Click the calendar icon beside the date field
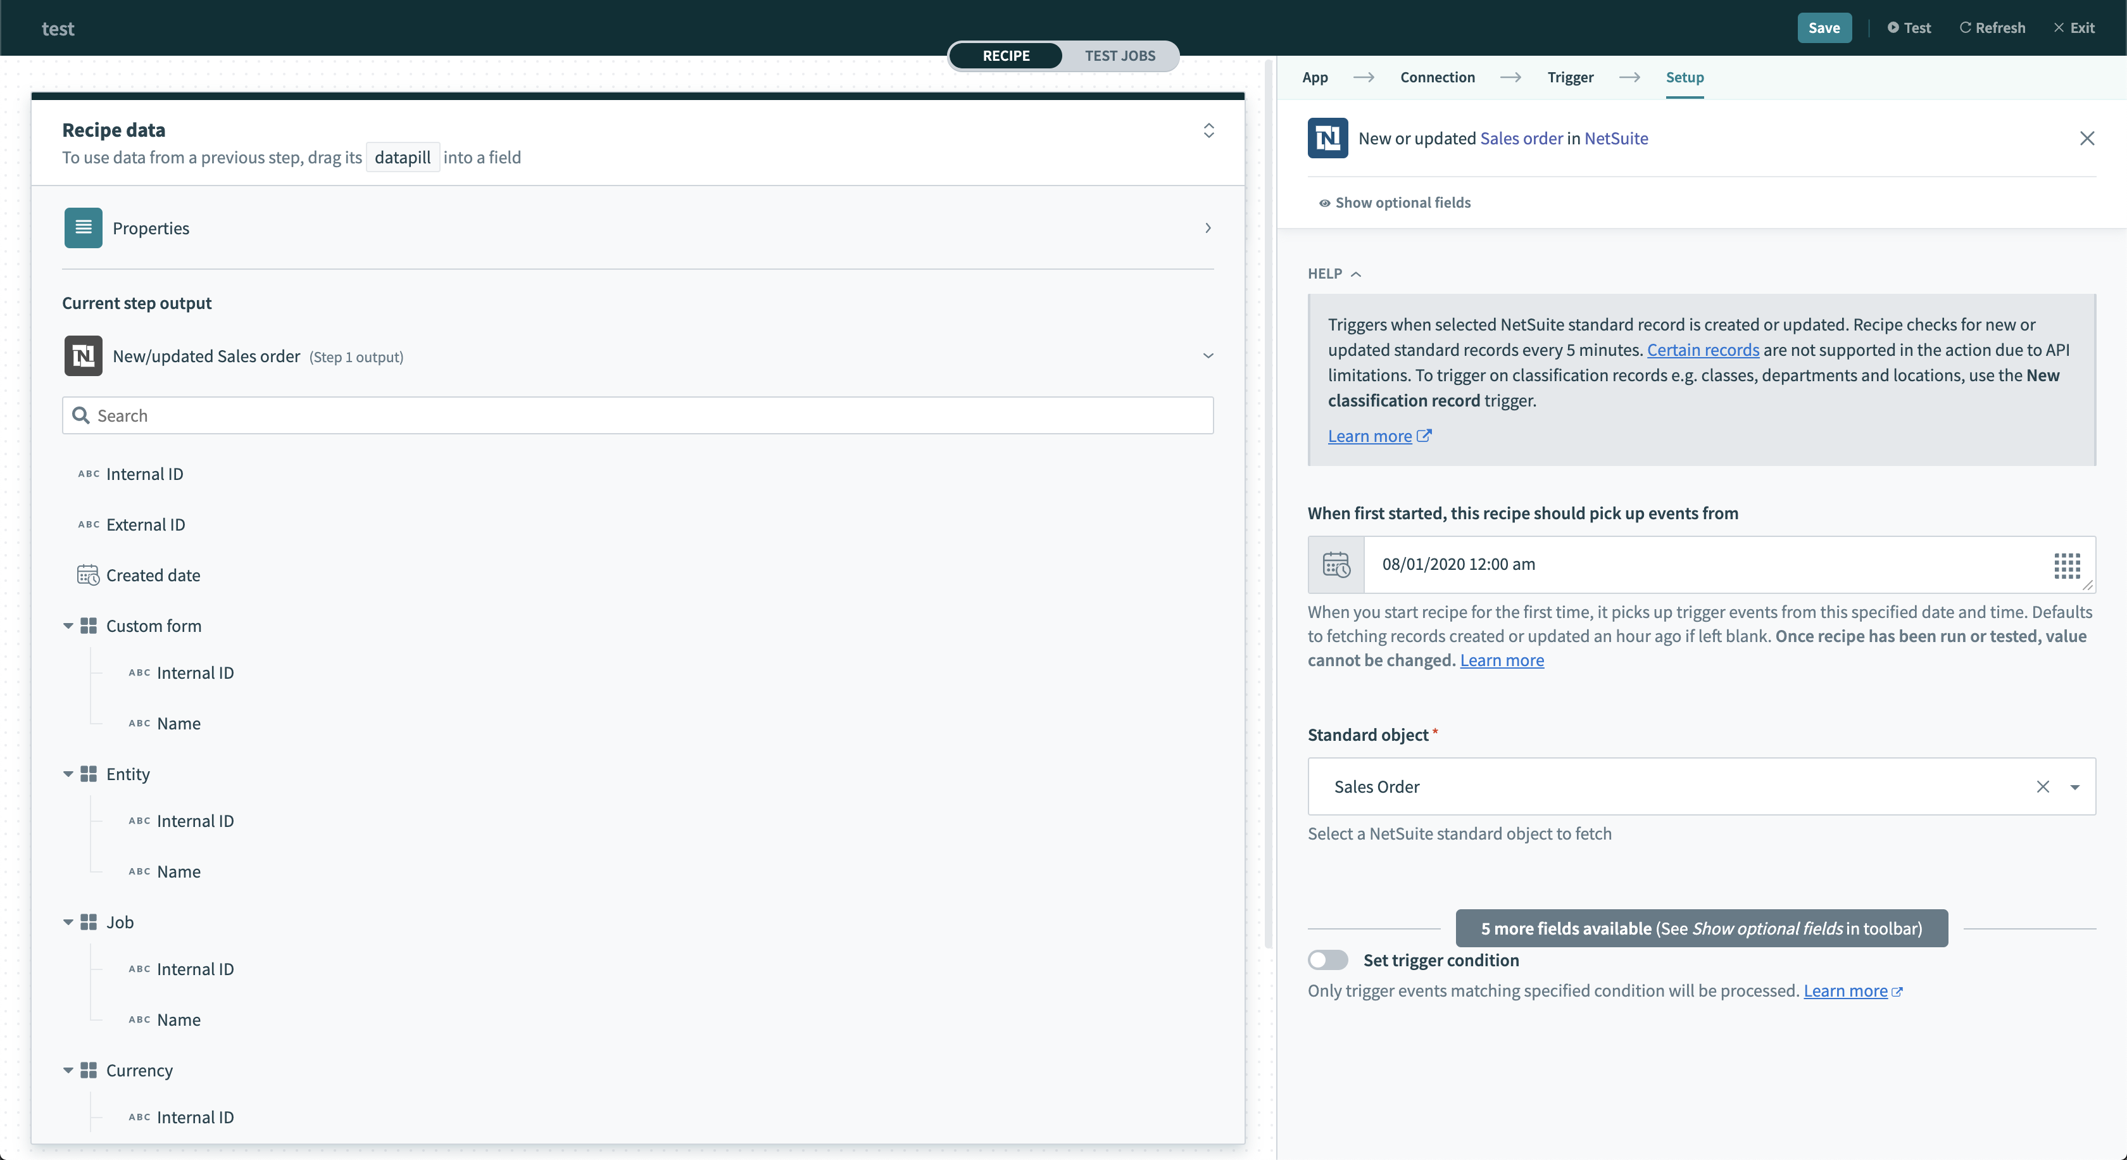The width and height of the screenshot is (2127, 1160). click(x=1336, y=565)
